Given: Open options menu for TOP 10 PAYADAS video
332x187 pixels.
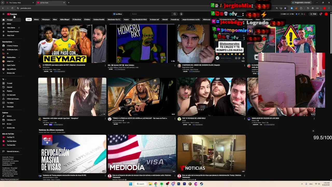Looking at the screenshot, I should pos(244,119).
